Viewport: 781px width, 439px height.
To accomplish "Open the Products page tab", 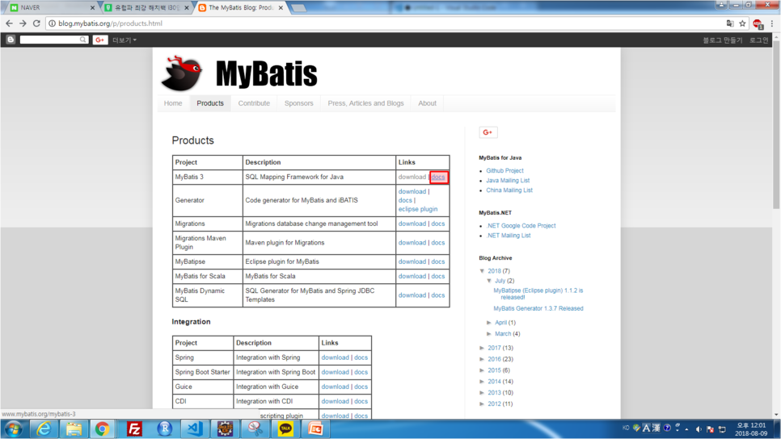I will [210, 103].
